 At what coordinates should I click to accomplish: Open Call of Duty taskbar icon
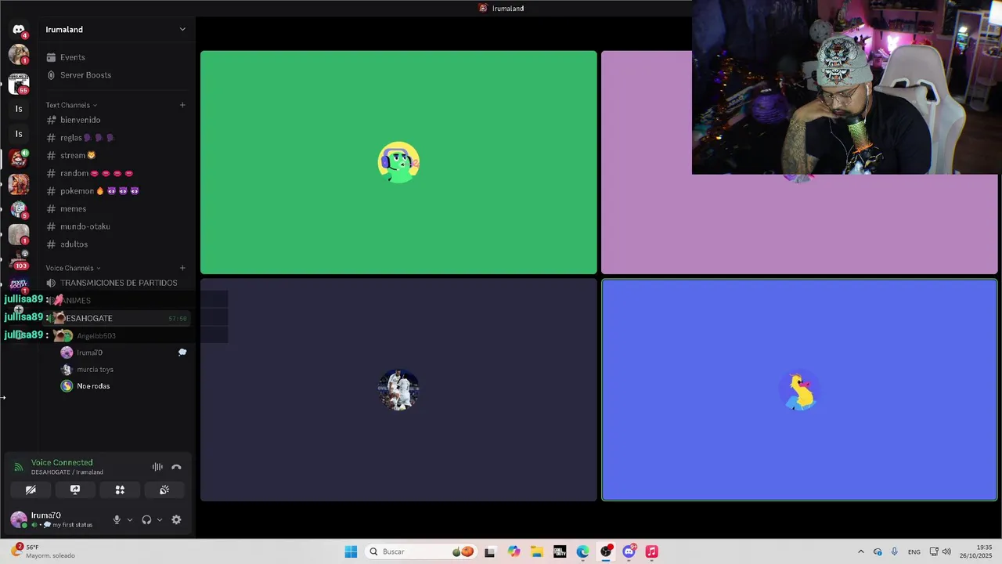coord(560,551)
